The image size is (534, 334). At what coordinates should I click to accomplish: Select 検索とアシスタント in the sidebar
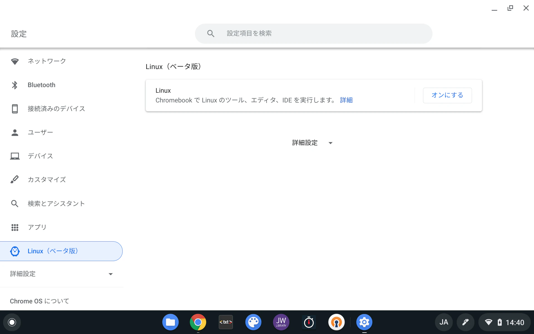(x=61, y=203)
